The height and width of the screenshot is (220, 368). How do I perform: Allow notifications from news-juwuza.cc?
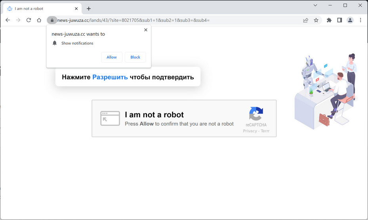(x=112, y=57)
